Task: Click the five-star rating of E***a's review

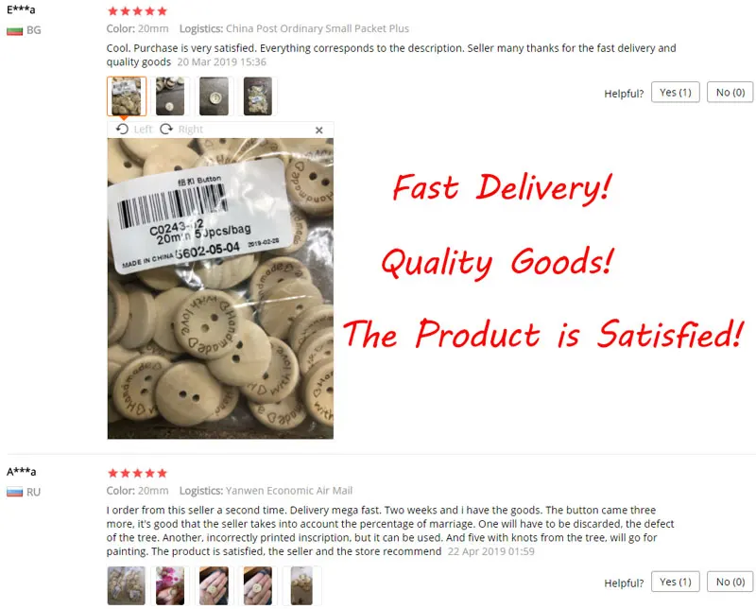Action: point(137,10)
